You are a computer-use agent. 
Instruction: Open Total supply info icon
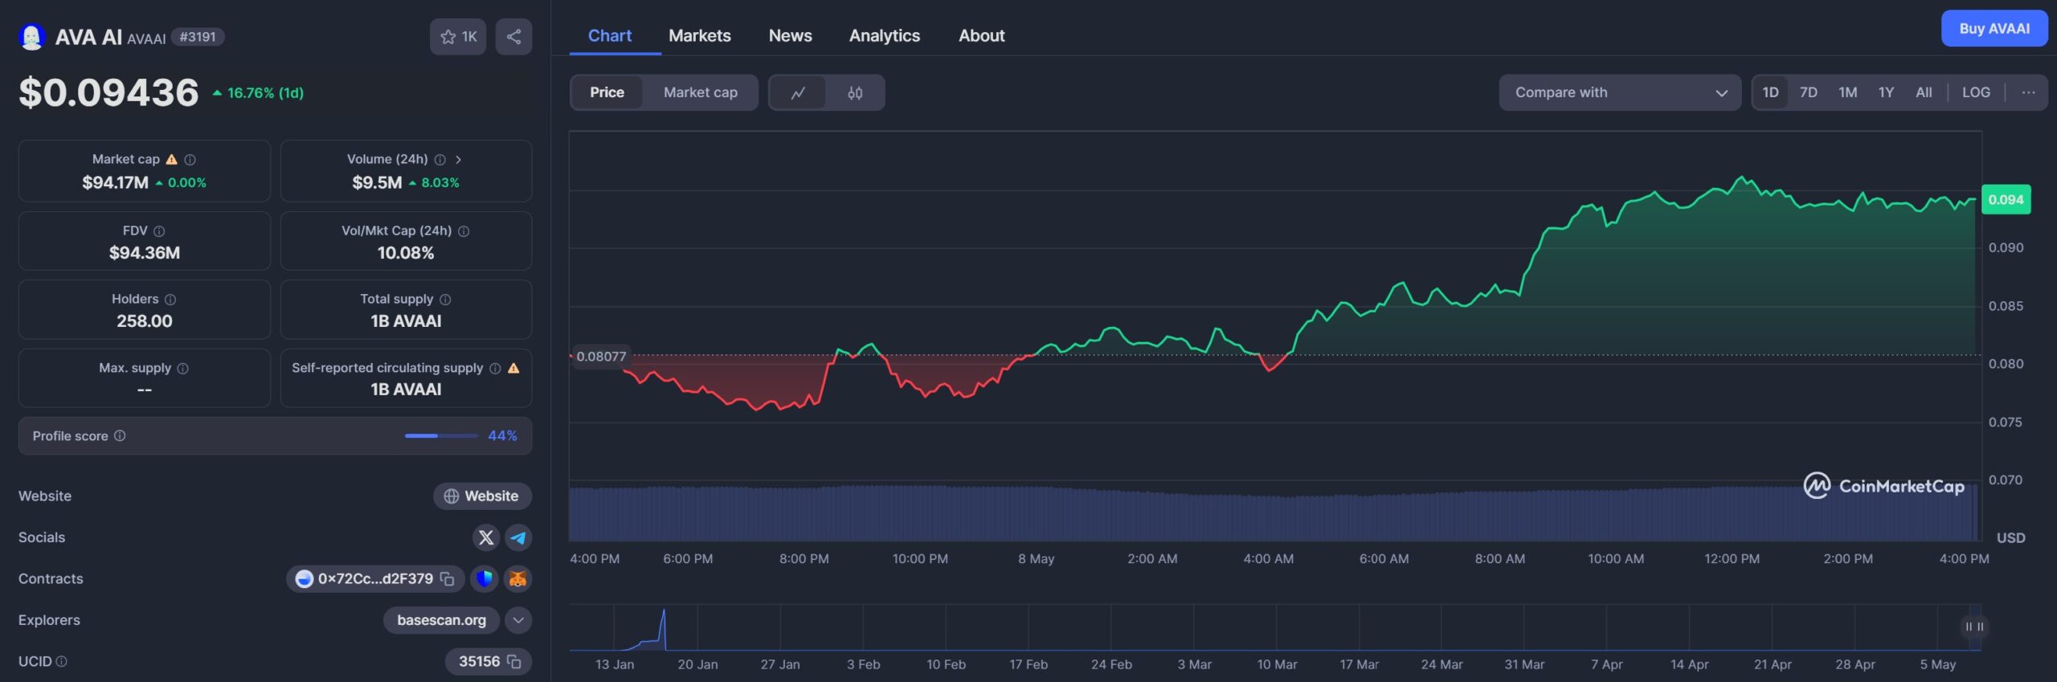[x=445, y=300]
